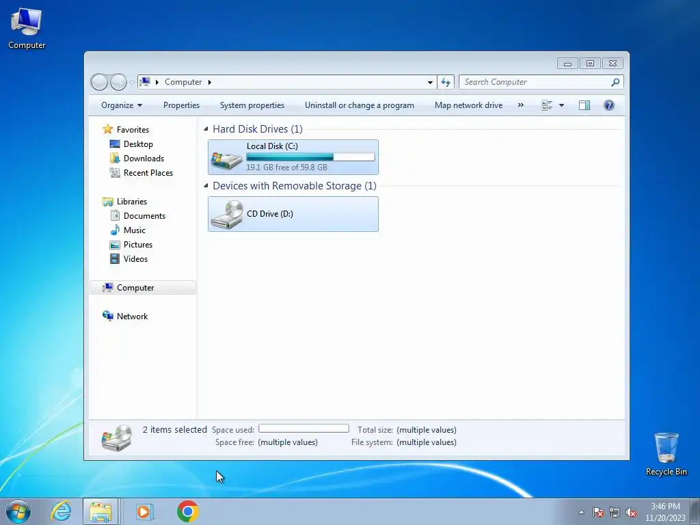This screenshot has width=700, height=525.
Task: Click the Help question mark icon
Action: tap(609, 105)
